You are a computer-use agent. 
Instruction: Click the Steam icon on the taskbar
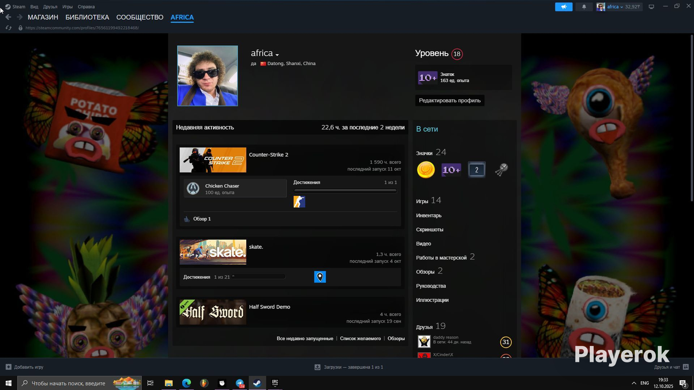257,383
